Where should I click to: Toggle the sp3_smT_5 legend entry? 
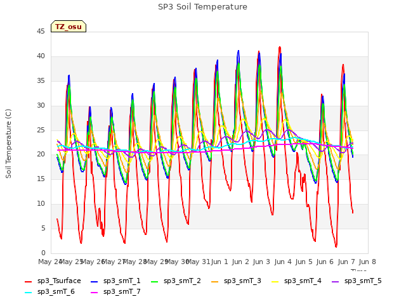pos(357,281)
